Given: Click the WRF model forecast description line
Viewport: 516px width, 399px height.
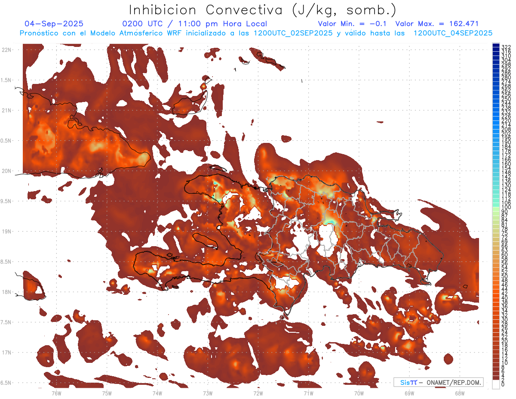Looking at the screenshot, I should [x=256, y=33].
